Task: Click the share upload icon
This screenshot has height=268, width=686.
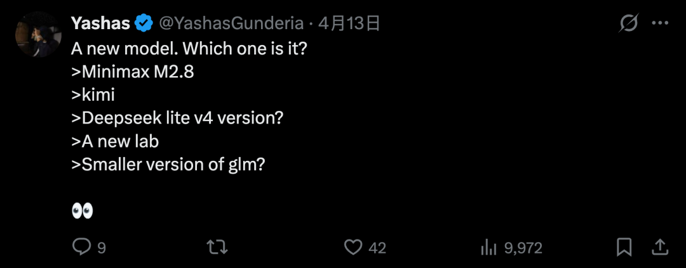Action: (659, 246)
